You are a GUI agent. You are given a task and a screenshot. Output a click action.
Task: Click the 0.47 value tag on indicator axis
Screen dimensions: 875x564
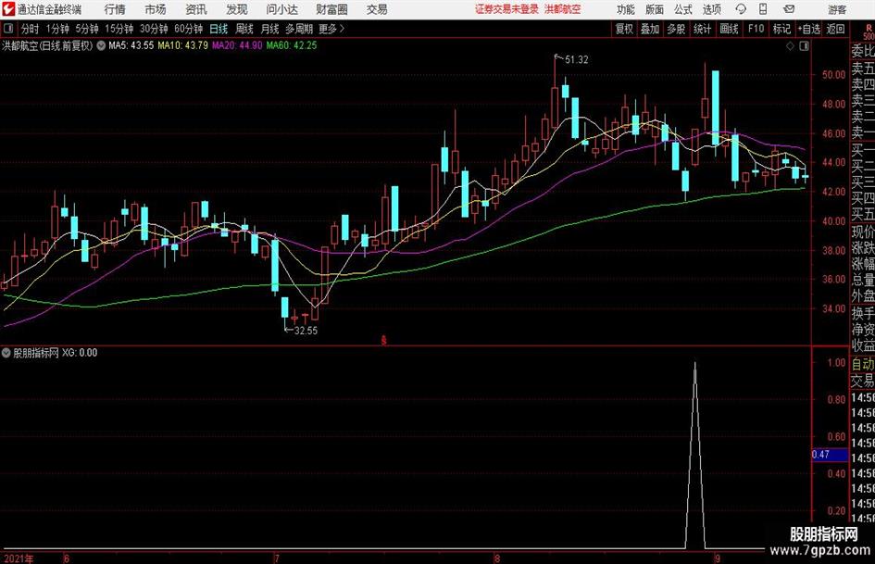coord(831,455)
